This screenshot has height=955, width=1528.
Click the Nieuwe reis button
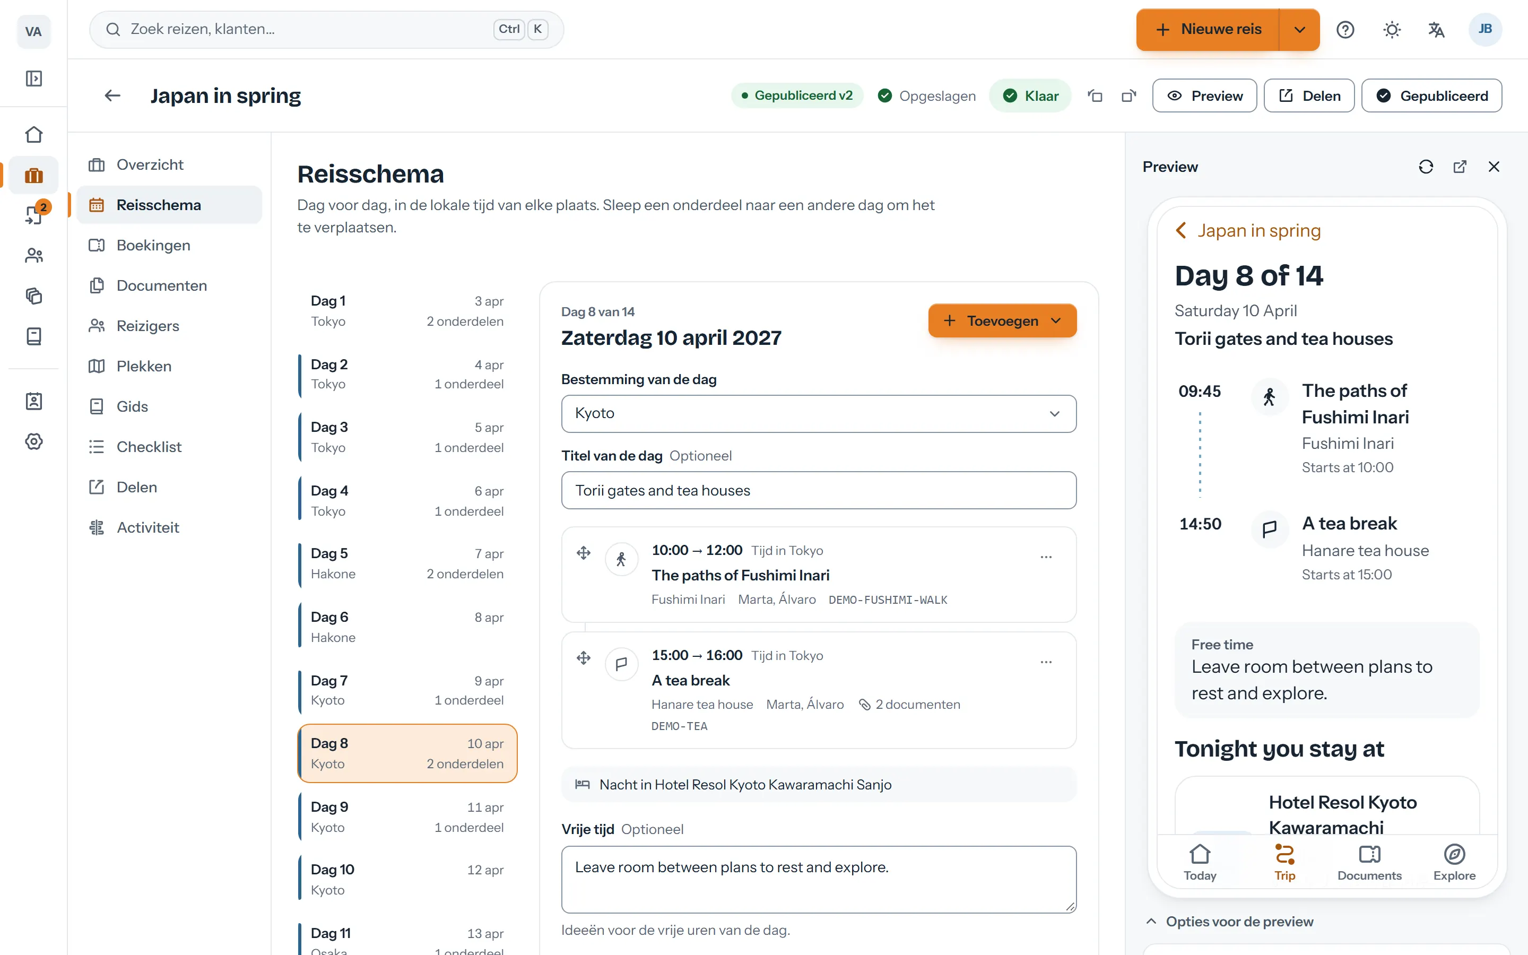[x=1207, y=30]
